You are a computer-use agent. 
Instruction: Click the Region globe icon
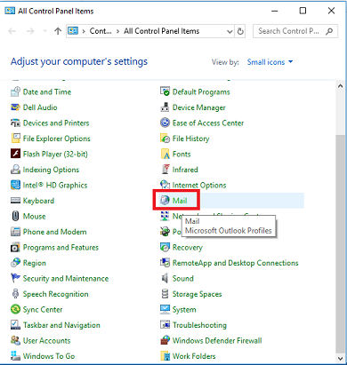coord(15,263)
